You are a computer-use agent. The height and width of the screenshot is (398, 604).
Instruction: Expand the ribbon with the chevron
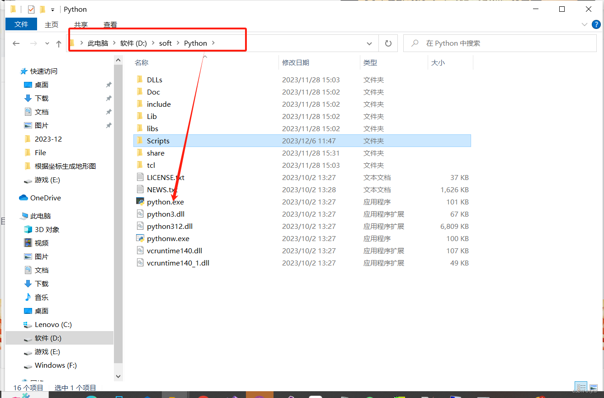point(584,24)
